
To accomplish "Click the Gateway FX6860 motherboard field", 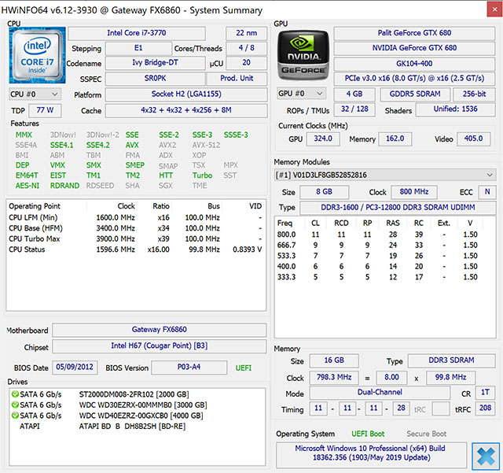I will 159,330.
